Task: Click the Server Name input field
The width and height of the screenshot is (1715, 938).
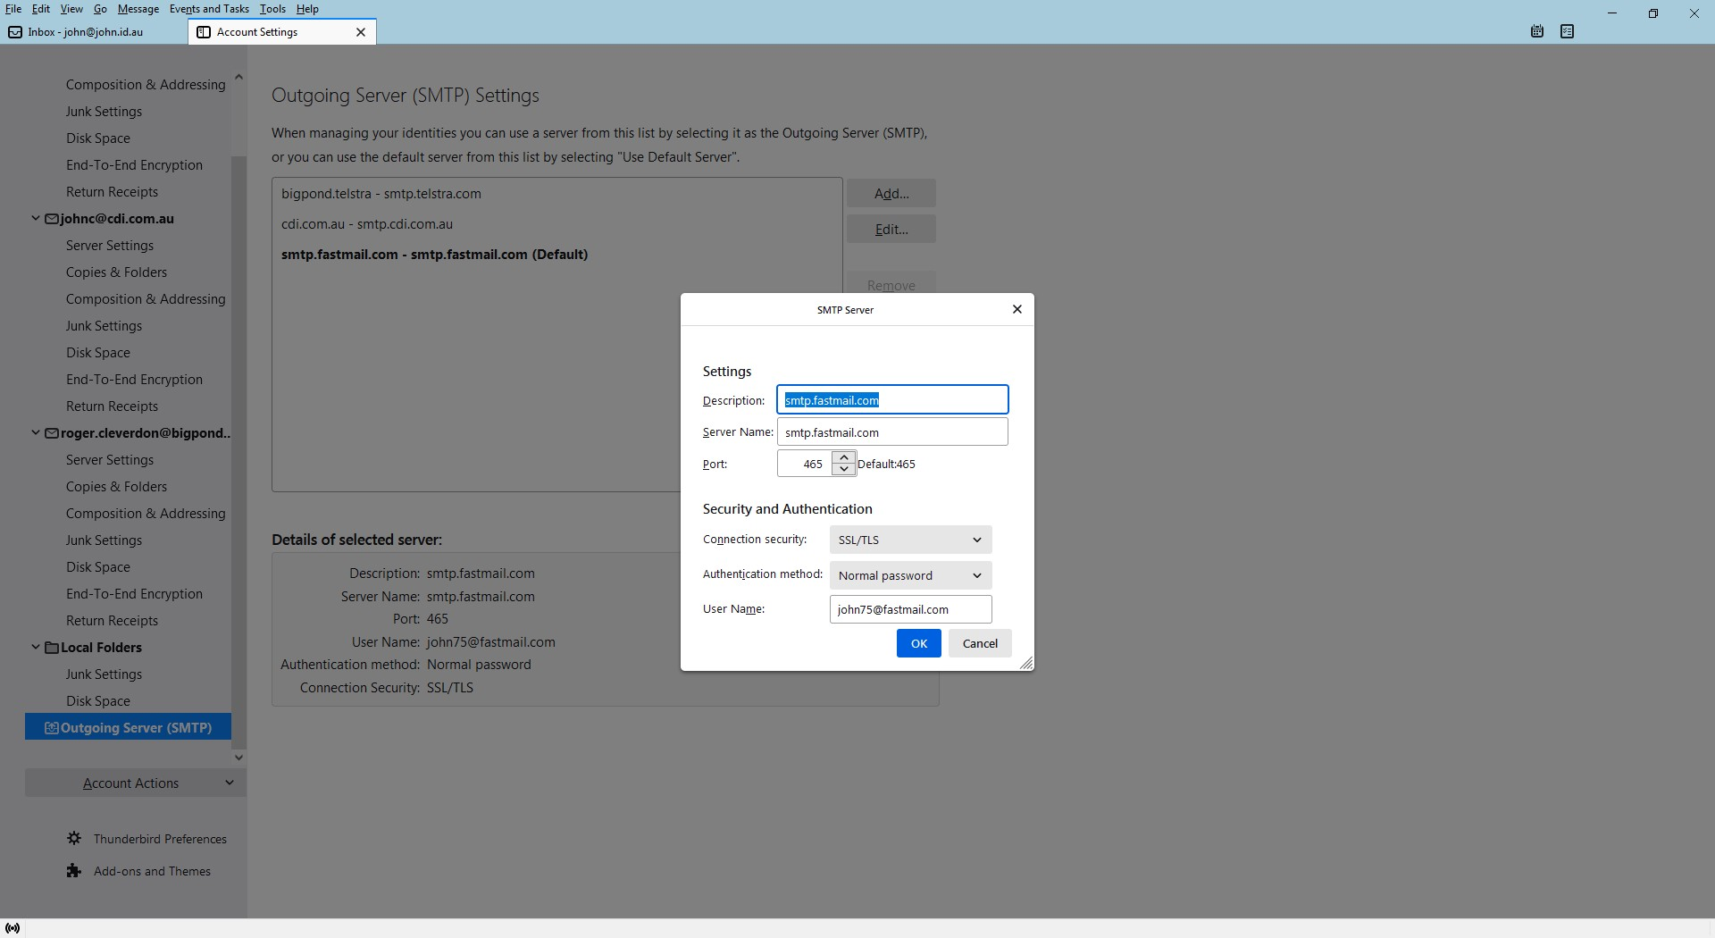Action: click(x=892, y=431)
